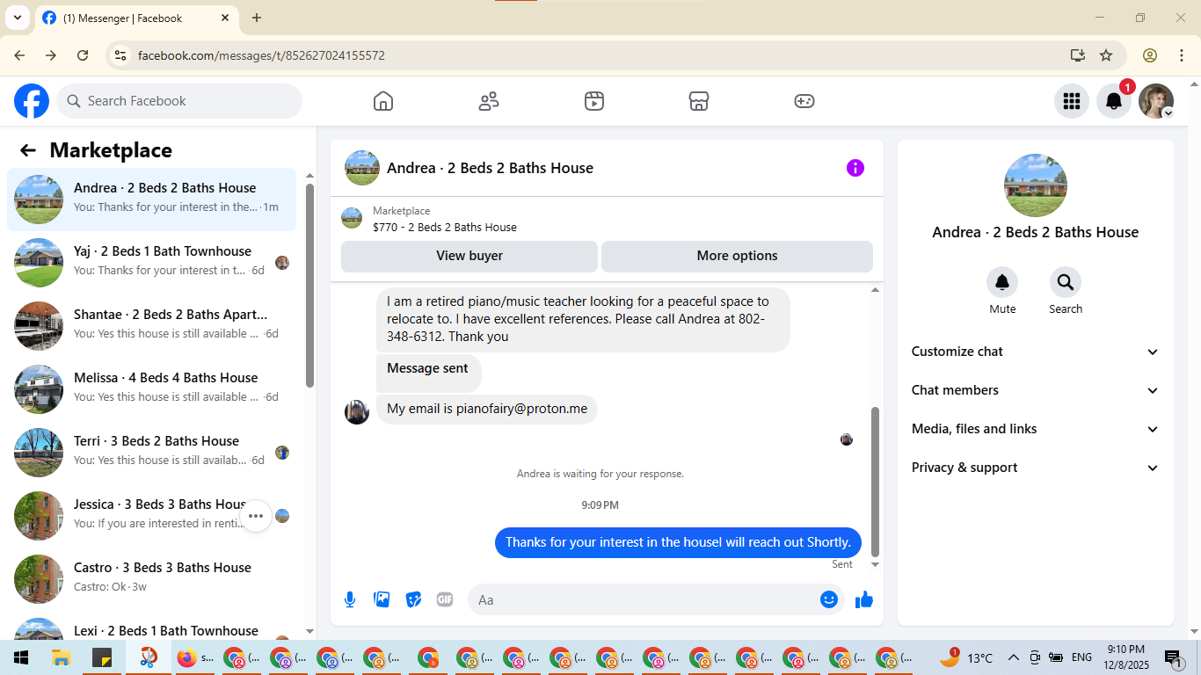Image resolution: width=1201 pixels, height=675 pixels.
Task: Open the weather widget showing 13°C
Action: [965, 657]
